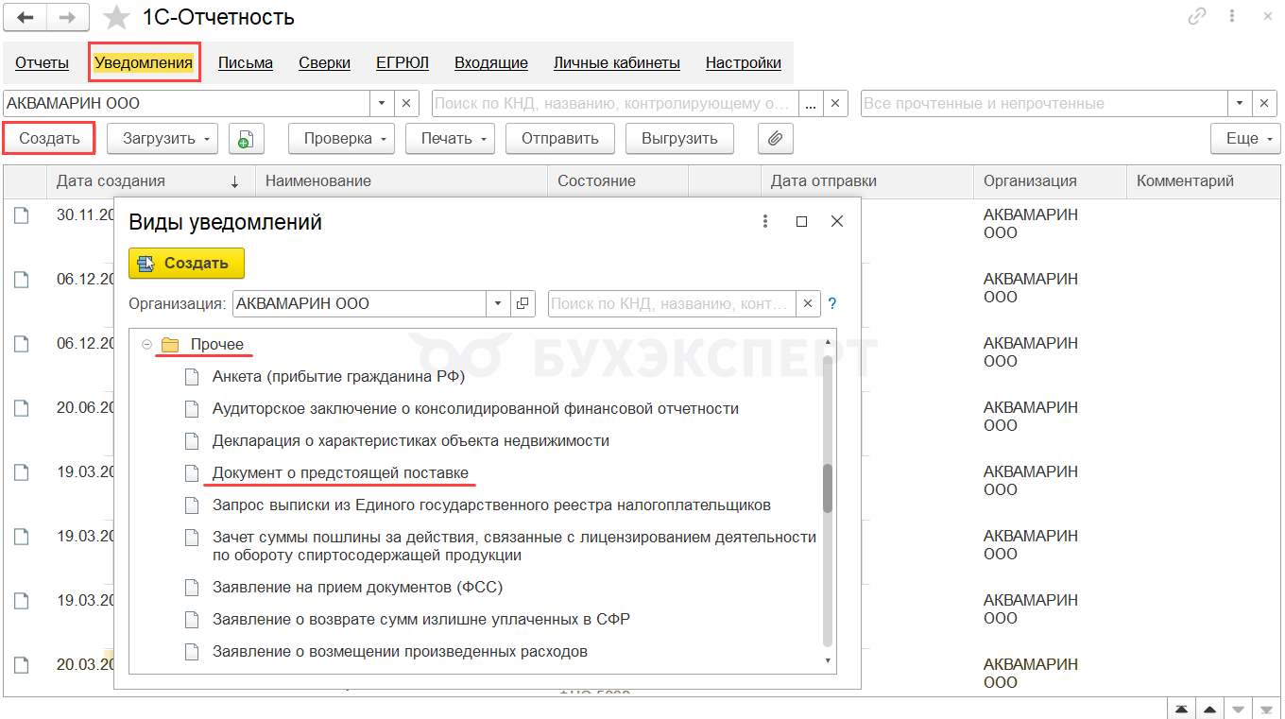Select 'Заявление на прием документов (ФСС)'

pos(357,587)
